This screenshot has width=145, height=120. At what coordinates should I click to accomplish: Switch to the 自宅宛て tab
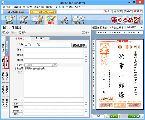pos(20,39)
